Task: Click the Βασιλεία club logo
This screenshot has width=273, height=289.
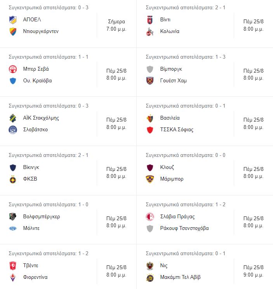Action: [x=150, y=118]
